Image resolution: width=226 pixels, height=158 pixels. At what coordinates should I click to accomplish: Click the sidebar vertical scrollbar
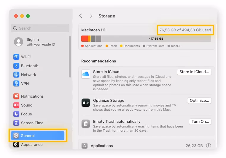click(70, 56)
